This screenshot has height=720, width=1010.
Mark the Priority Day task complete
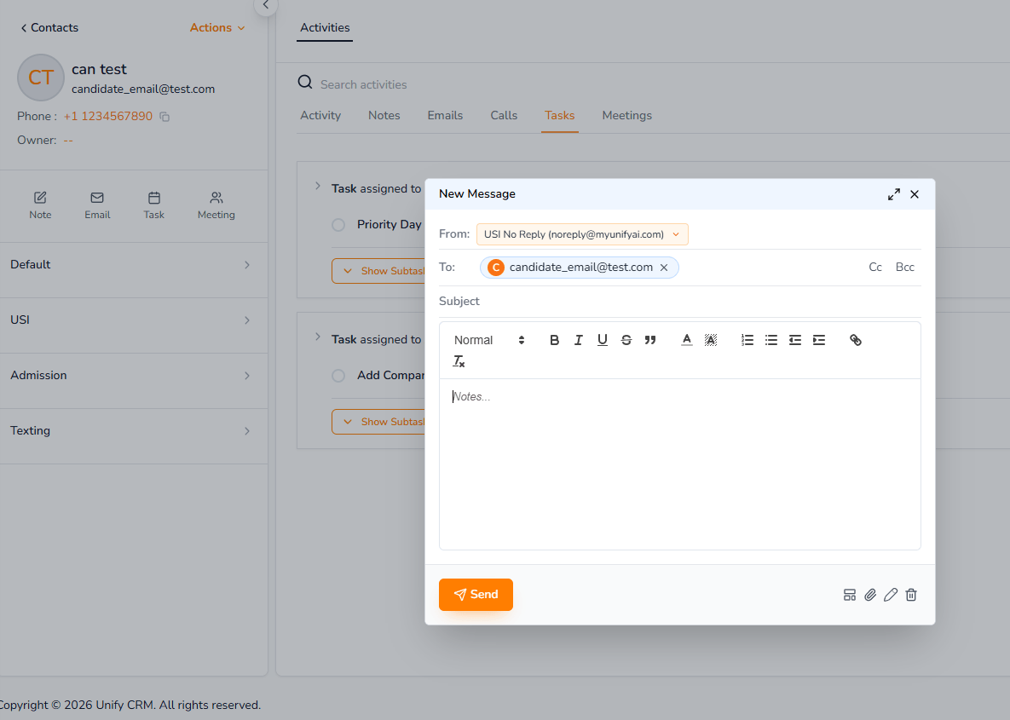click(x=338, y=224)
